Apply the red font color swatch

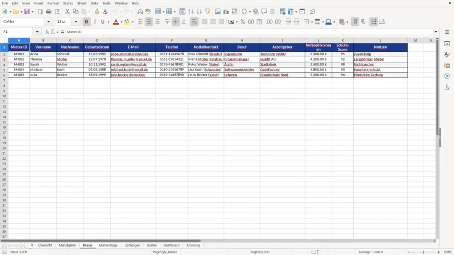point(116,22)
